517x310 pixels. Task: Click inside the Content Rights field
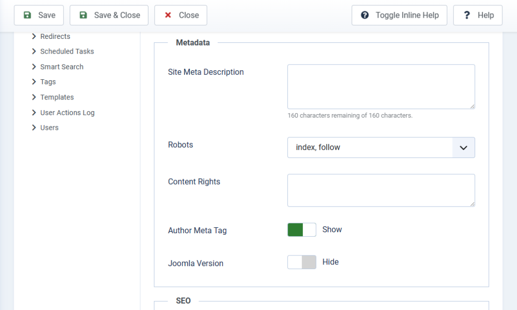[x=381, y=190]
